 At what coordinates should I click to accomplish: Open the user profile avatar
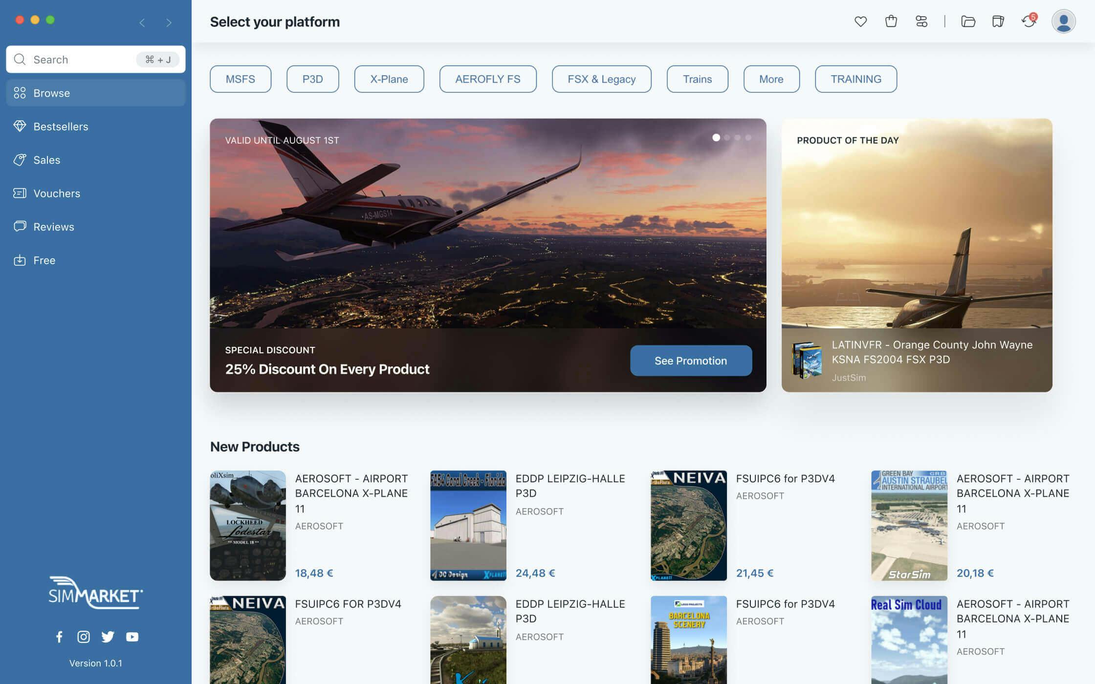tap(1063, 21)
